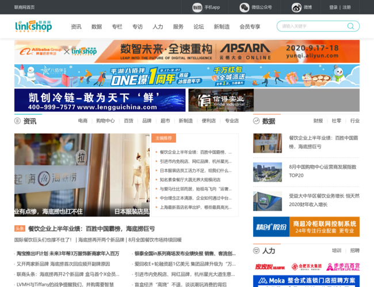Select the 电商 news category tab
The width and height of the screenshot is (374, 287).
pyautogui.click(x=83, y=121)
